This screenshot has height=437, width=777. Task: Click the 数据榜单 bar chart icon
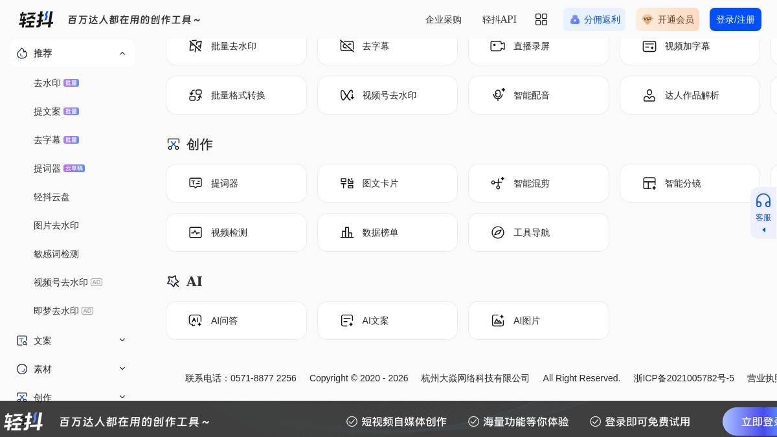(x=347, y=232)
